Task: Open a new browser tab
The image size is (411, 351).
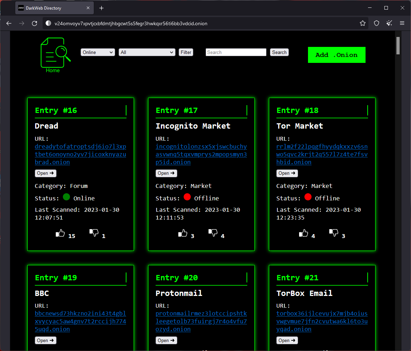Action: [102, 8]
